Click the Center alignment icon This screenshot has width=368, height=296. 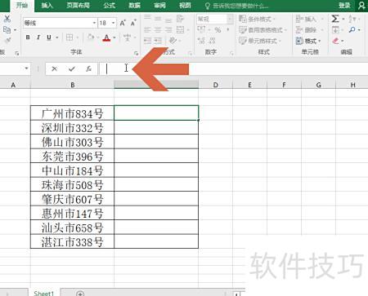click(158, 29)
